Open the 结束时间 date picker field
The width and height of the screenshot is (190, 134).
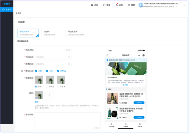53,64
